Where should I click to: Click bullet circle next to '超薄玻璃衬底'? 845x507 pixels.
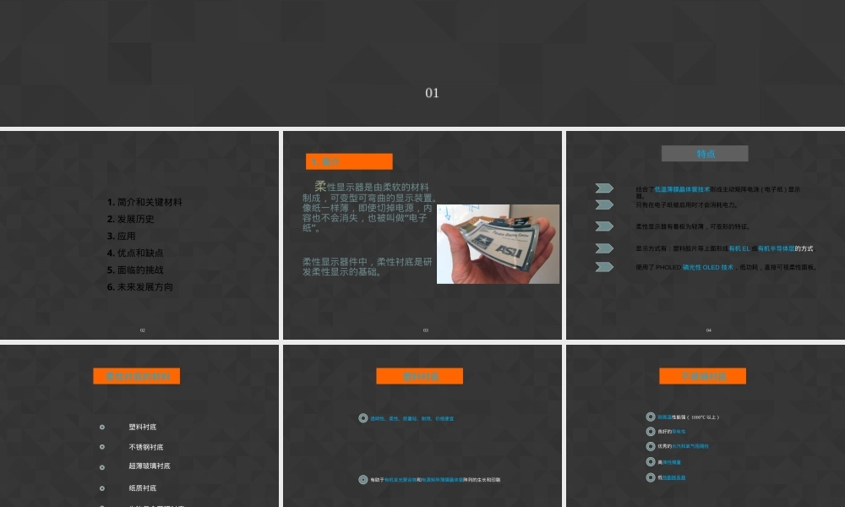(102, 467)
